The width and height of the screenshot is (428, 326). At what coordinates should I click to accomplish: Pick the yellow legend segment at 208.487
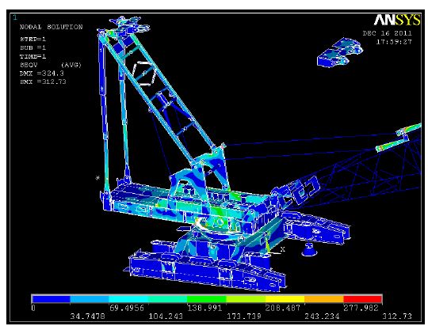(285, 299)
